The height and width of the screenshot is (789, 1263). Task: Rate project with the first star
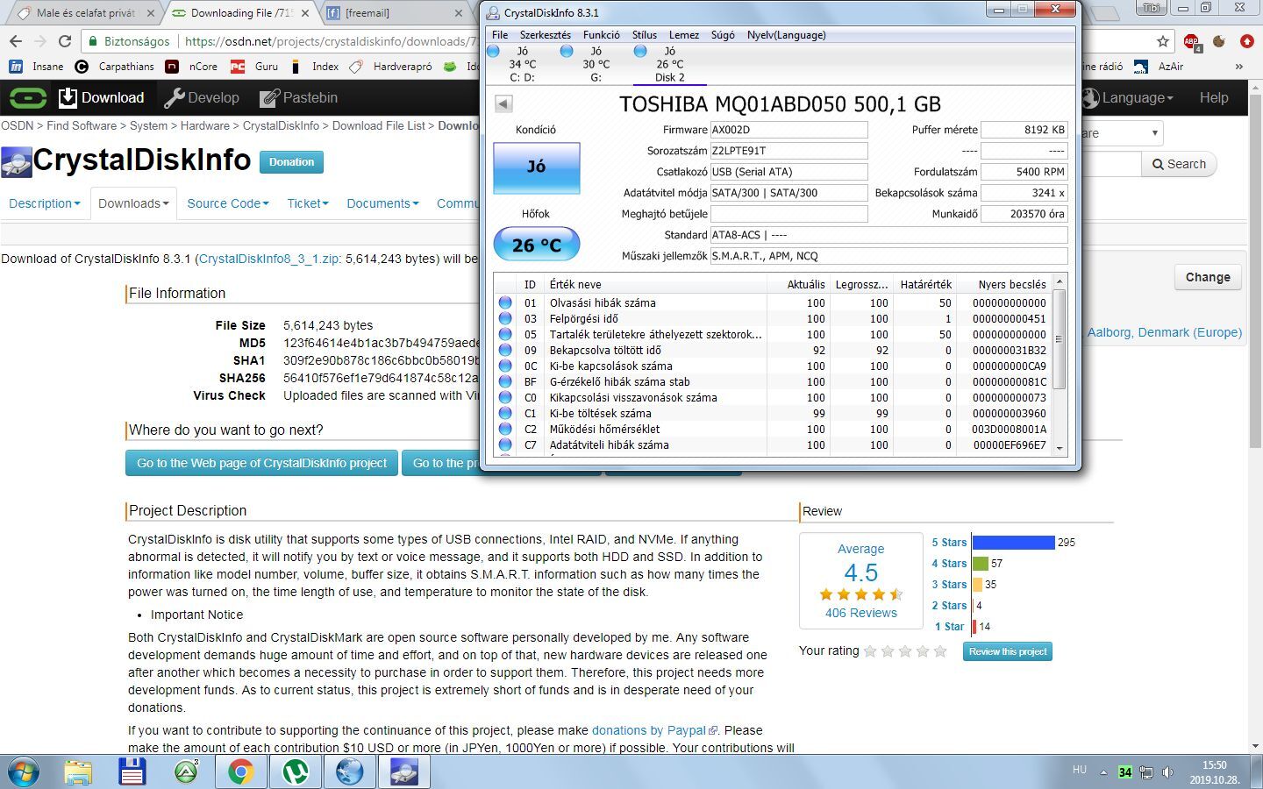870,651
